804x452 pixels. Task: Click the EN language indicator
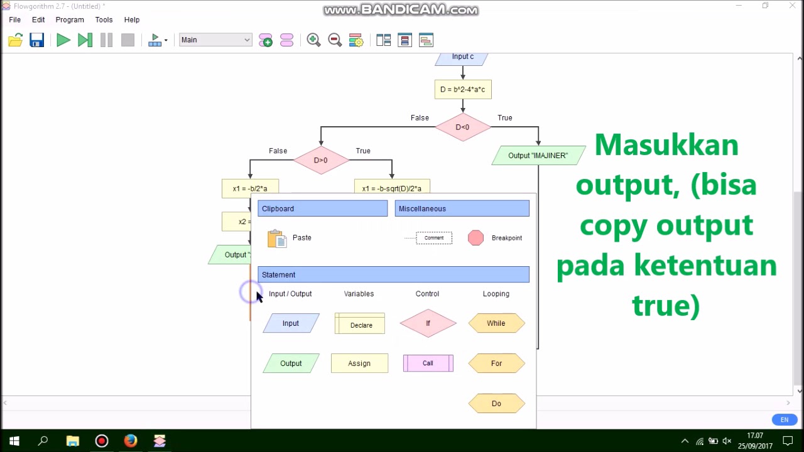(x=784, y=419)
